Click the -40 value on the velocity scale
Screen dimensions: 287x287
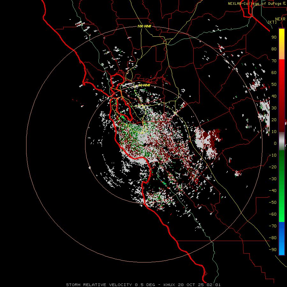click(273, 191)
